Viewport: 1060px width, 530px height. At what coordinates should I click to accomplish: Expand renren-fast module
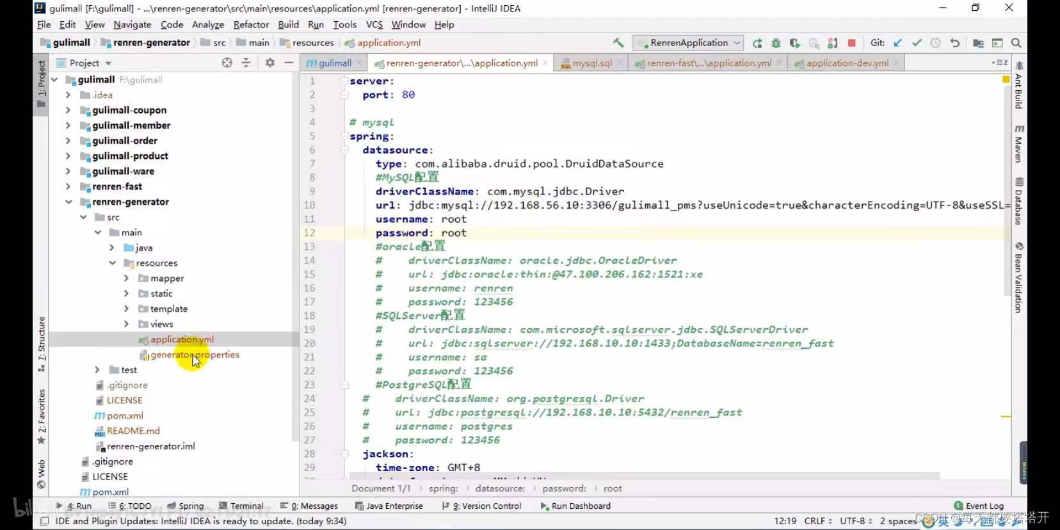pos(68,186)
